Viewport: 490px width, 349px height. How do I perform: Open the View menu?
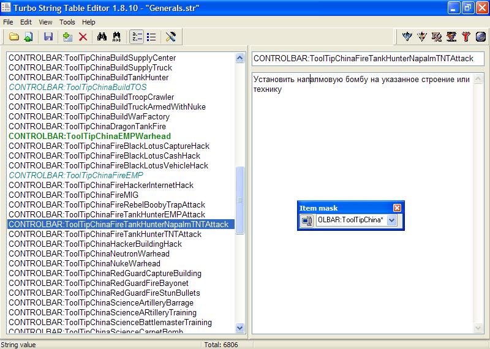click(x=45, y=22)
